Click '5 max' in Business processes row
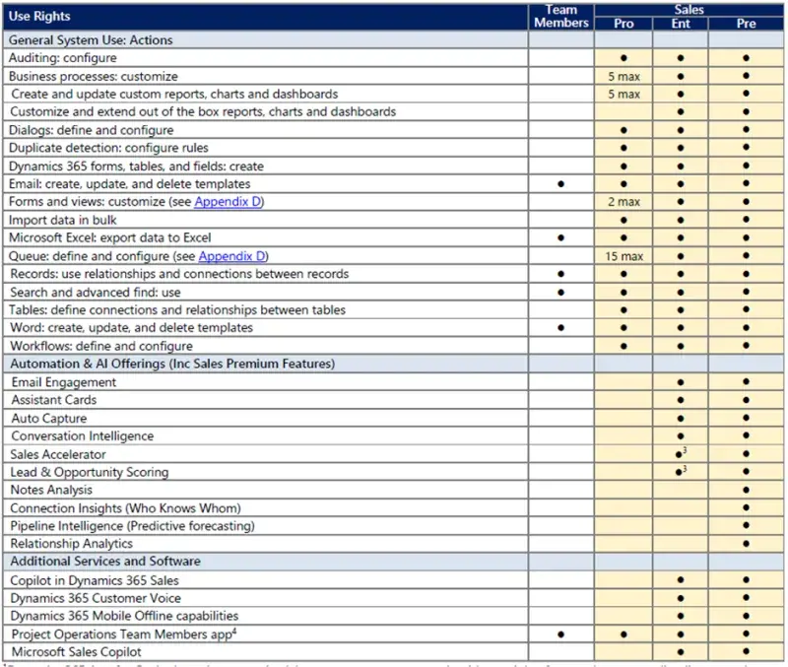Image resolution: width=788 pixels, height=667 pixels. 624,77
